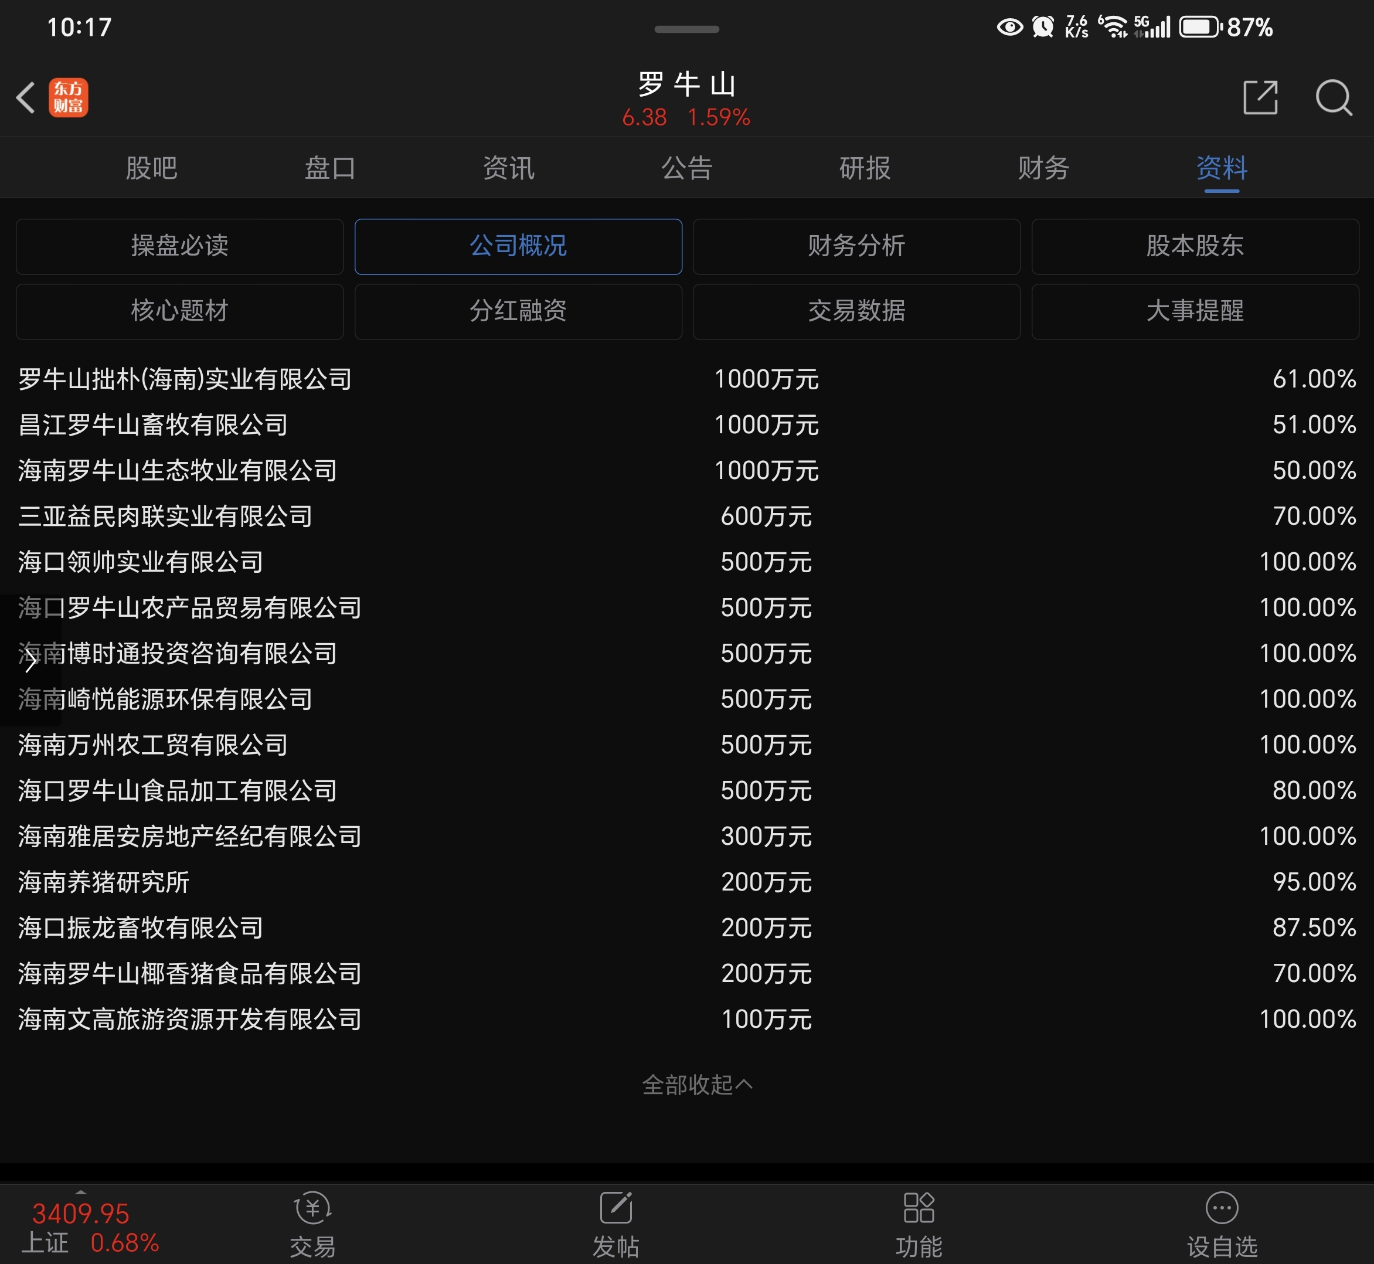Expand the side panel arrow handle
The image size is (1374, 1264).
coord(30,660)
